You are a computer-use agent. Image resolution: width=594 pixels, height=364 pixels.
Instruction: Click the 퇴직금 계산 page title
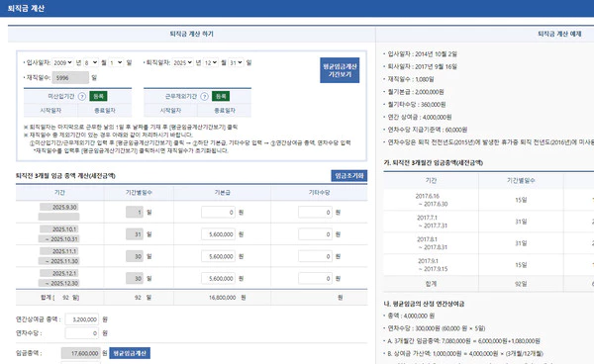point(26,8)
